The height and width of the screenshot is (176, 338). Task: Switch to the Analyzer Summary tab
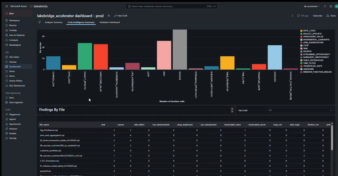(x=54, y=22)
